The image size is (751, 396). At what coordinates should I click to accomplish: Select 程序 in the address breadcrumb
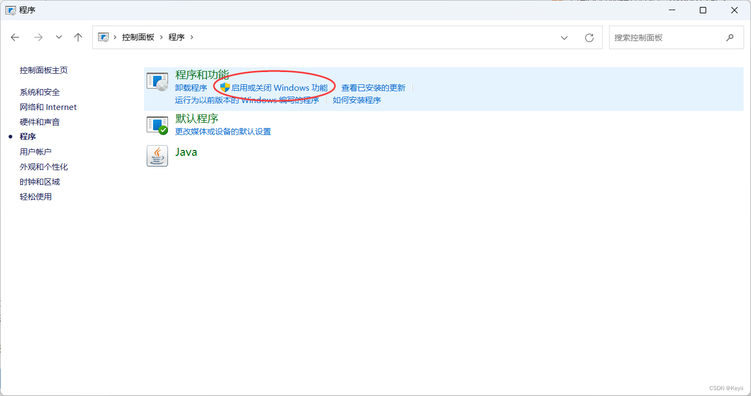pyautogui.click(x=177, y=37)
